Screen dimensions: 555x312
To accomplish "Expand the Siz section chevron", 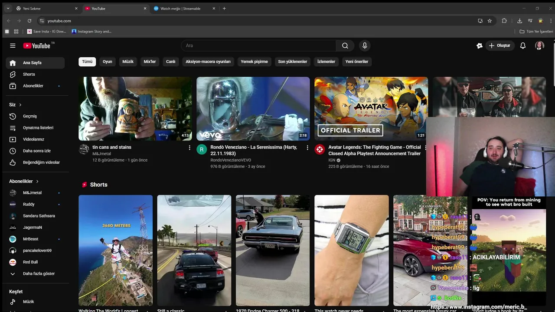I will 20,105.
